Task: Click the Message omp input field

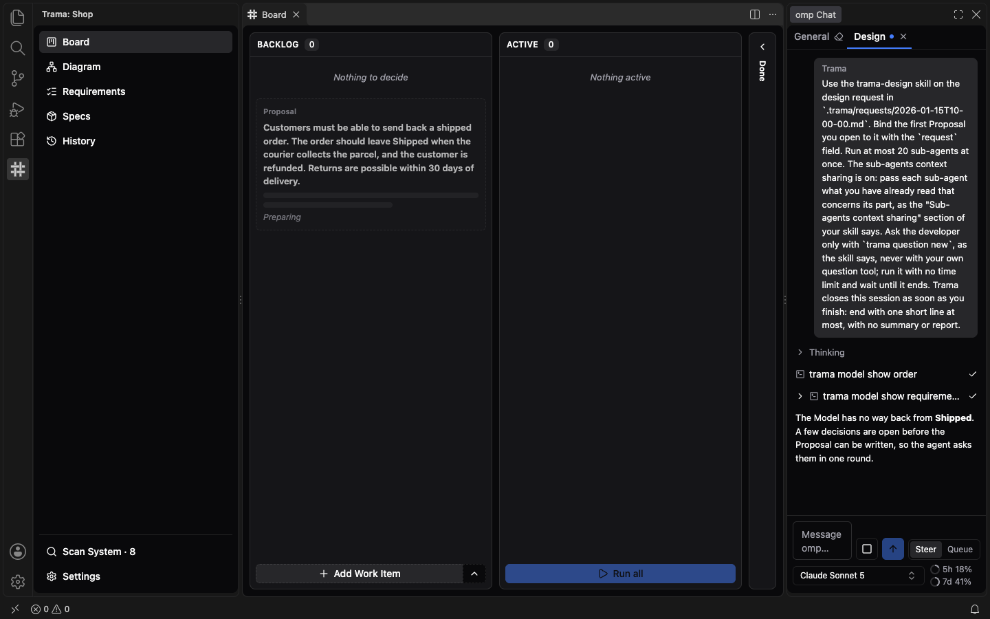Action: pos(822,541)
